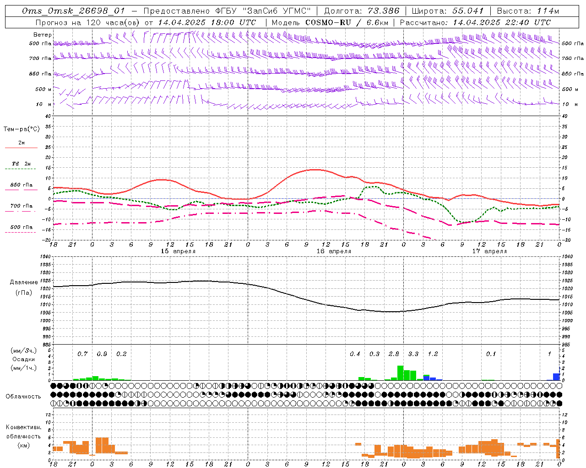The width and height of the screenshot is (586, 468).
Task: Click the "15 апреля" date label
Action: pos(178,251)
